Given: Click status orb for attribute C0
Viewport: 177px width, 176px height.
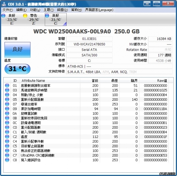Looking at the screenshot, I should [7, 127].
